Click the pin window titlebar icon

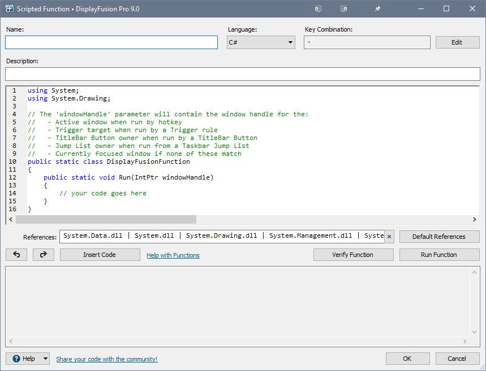click(x=377, y=9)
